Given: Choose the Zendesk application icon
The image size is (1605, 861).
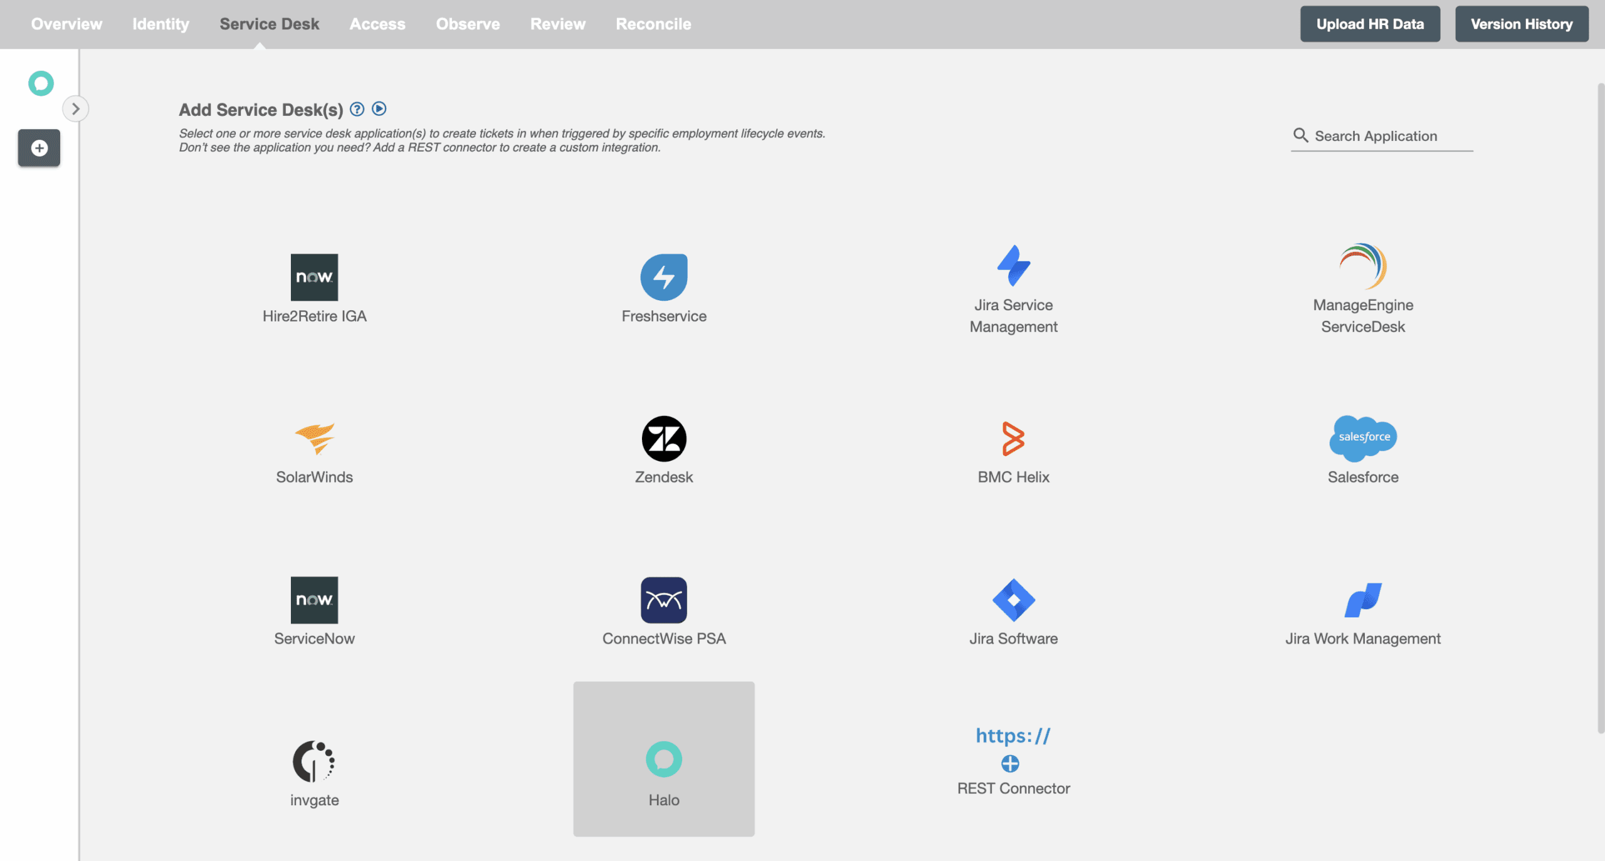Looking at the screenshot, I should 663,439.
